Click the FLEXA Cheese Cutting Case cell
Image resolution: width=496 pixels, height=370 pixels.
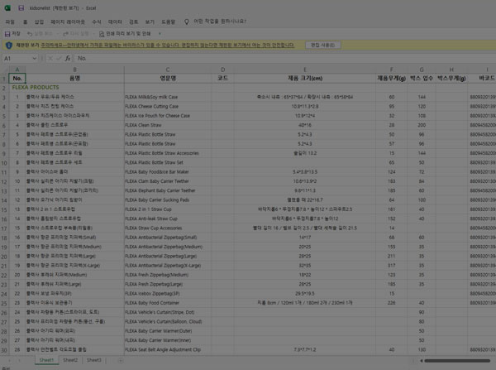point(168,107)
